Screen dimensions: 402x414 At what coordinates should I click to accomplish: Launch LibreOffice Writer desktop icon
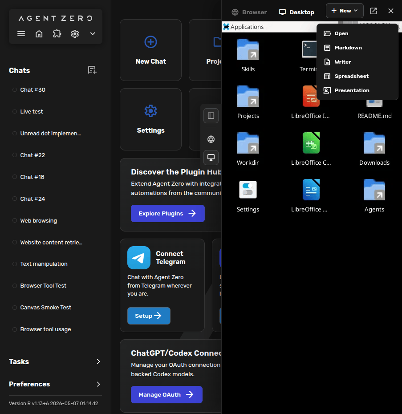click(311, 190)
